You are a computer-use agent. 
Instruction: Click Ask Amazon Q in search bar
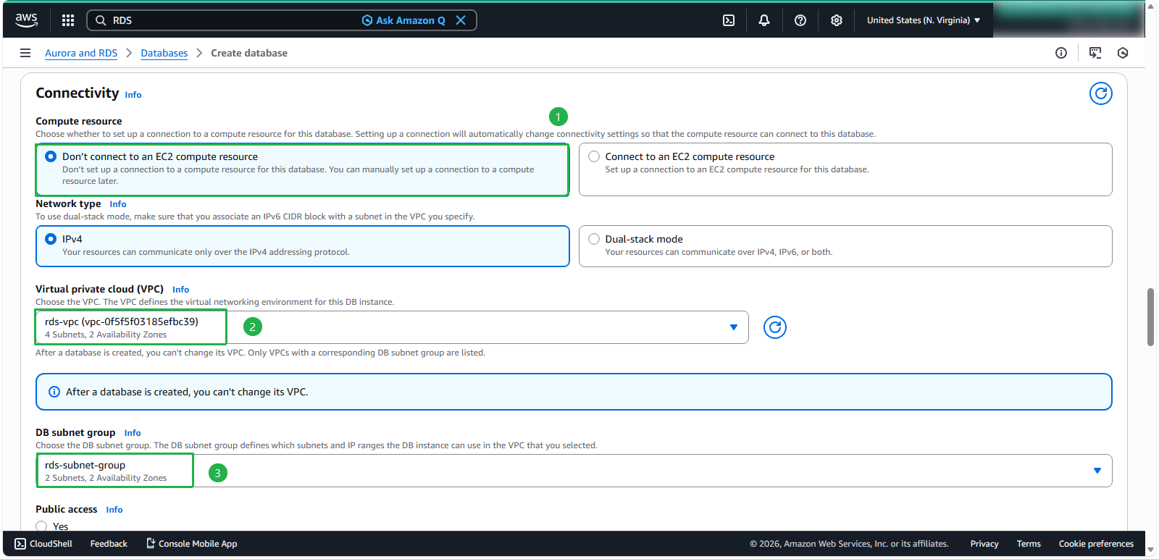pos(403,20)
